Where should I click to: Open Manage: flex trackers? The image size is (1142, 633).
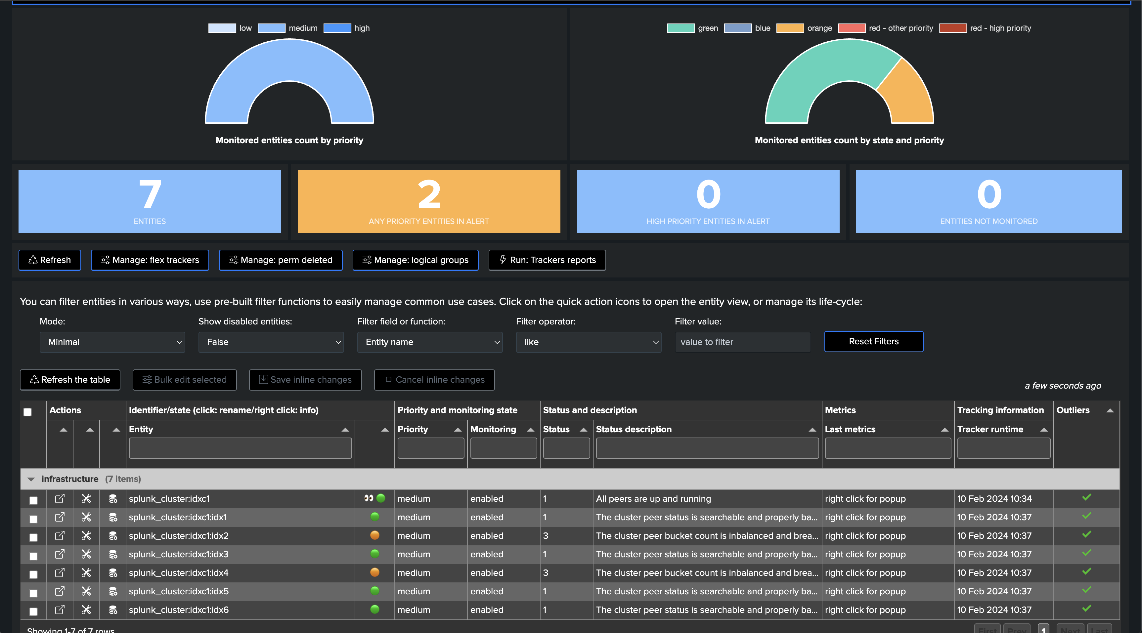(150, 260)
